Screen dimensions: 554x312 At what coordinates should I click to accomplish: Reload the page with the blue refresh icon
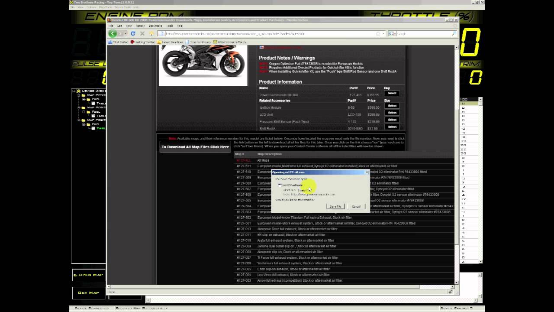coord(133,33)
